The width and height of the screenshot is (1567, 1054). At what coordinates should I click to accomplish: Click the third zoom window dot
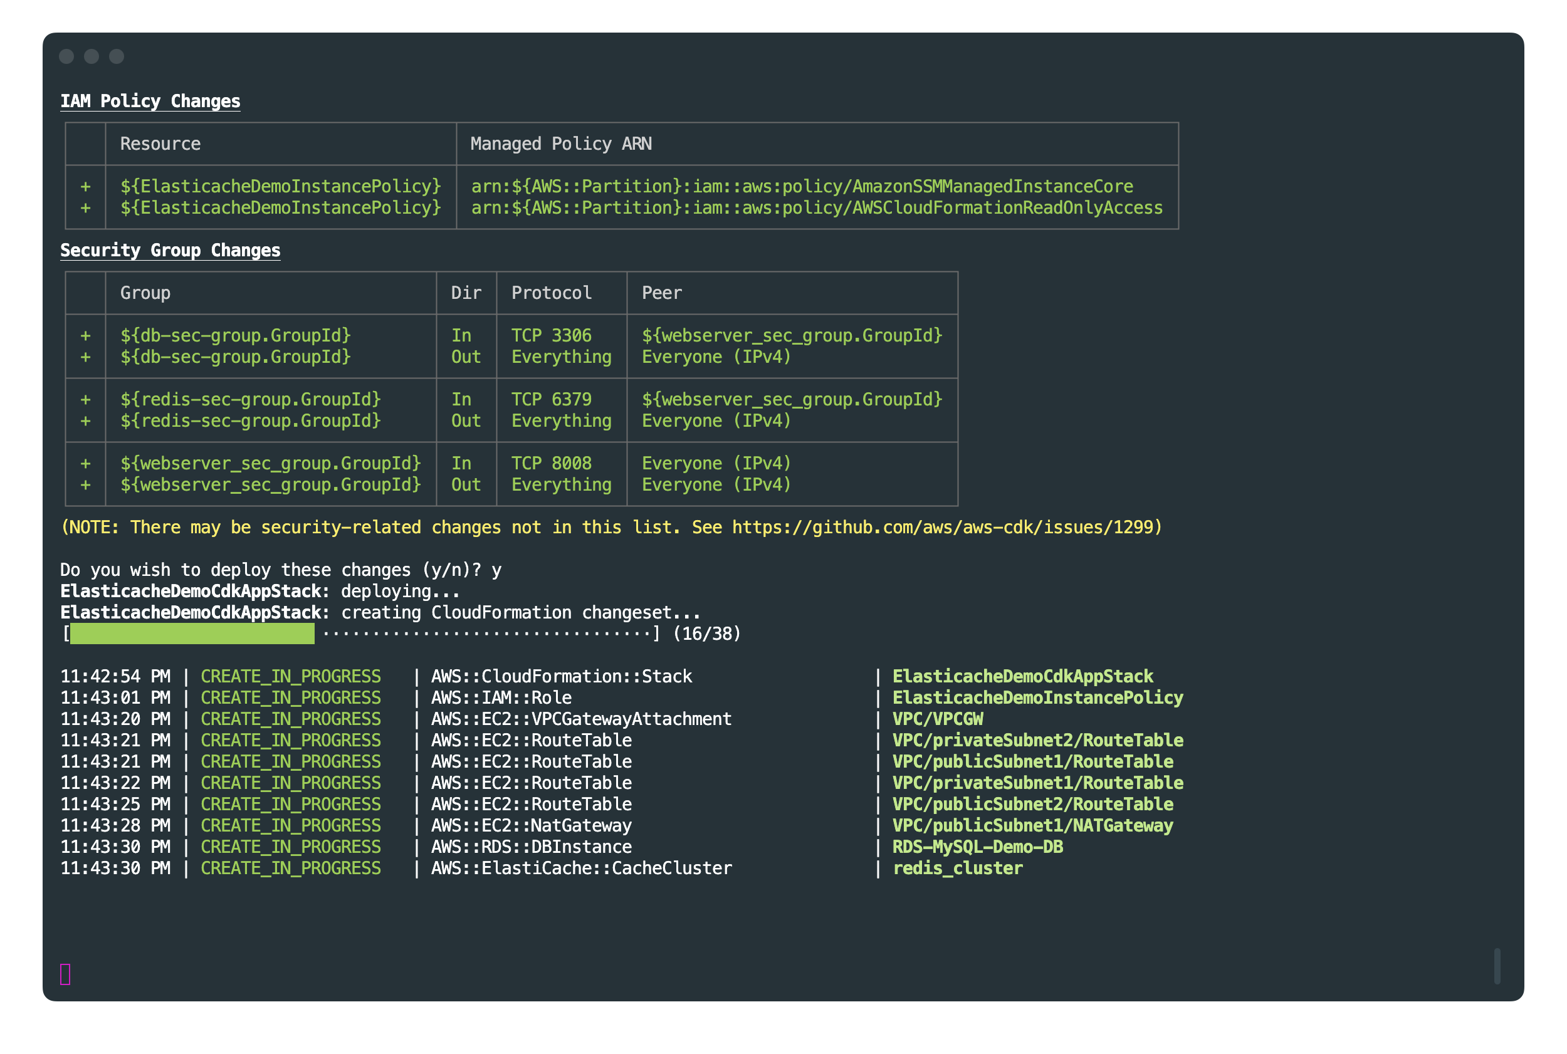tap(117, 56)
